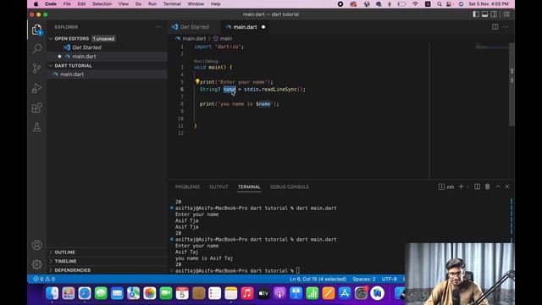Toggle the primary side bar layout icon
The height and width of the screenshot is (305, 542).
pos(476,14)
